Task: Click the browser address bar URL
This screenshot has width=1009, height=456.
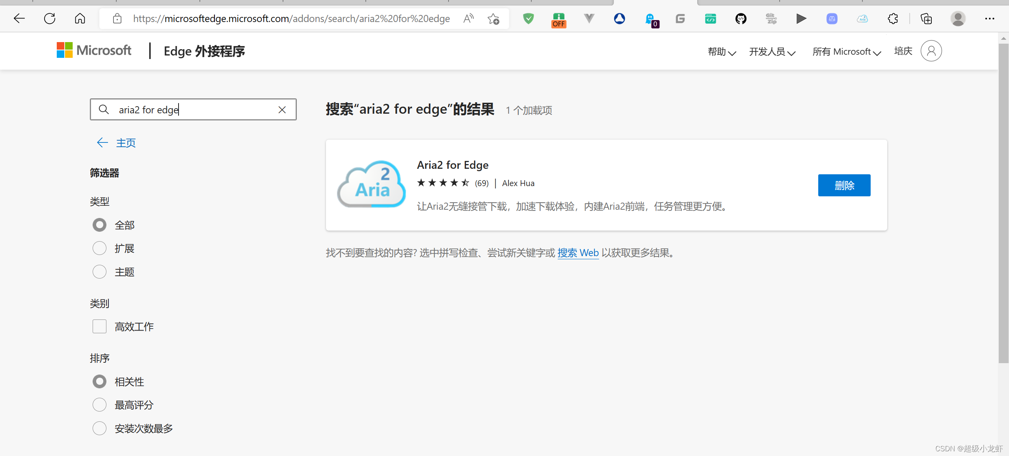Action: click(291, 18)
